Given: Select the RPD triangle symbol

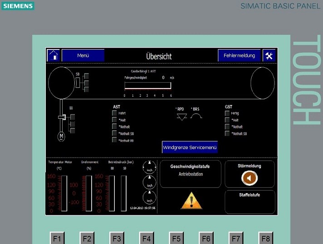Looking at the screenshot, I should [182, 117].
